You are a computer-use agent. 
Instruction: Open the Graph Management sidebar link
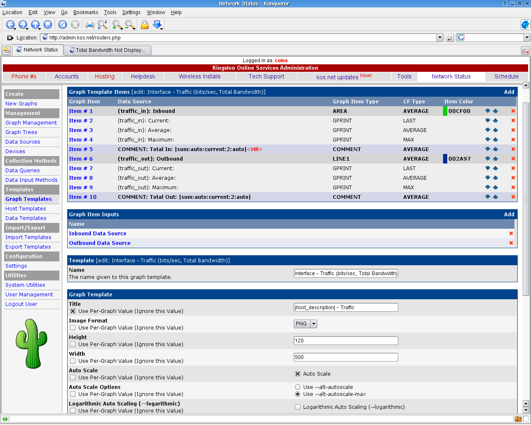(x=31, y=122)
